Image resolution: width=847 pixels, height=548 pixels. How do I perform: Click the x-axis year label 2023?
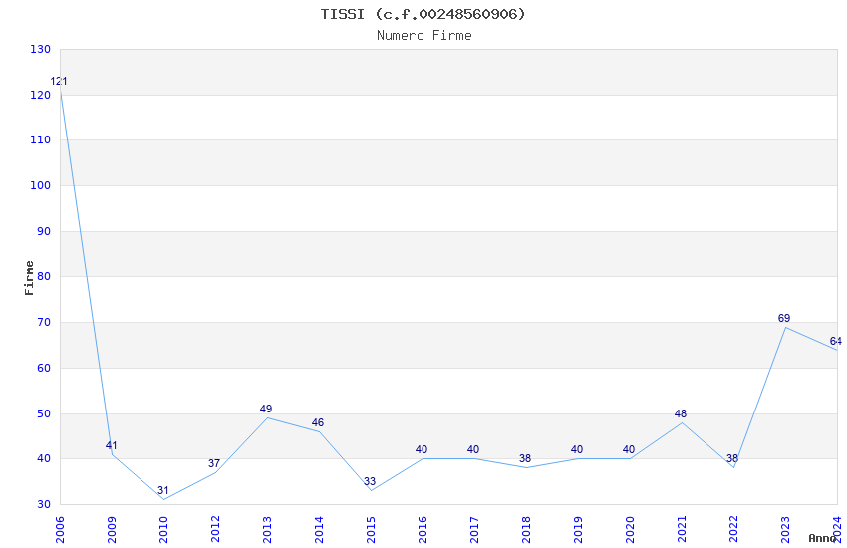point(785,529)
